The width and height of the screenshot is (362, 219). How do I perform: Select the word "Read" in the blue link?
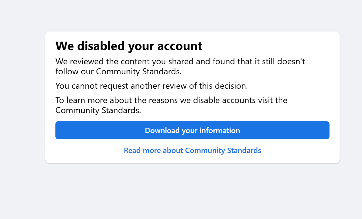[132, 150]
